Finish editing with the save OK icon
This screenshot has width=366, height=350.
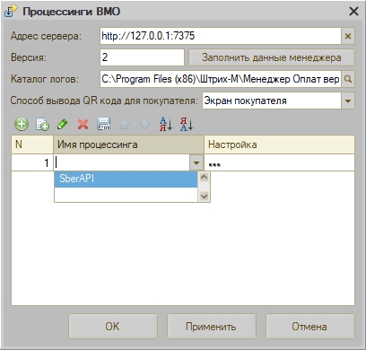(104, 124)
